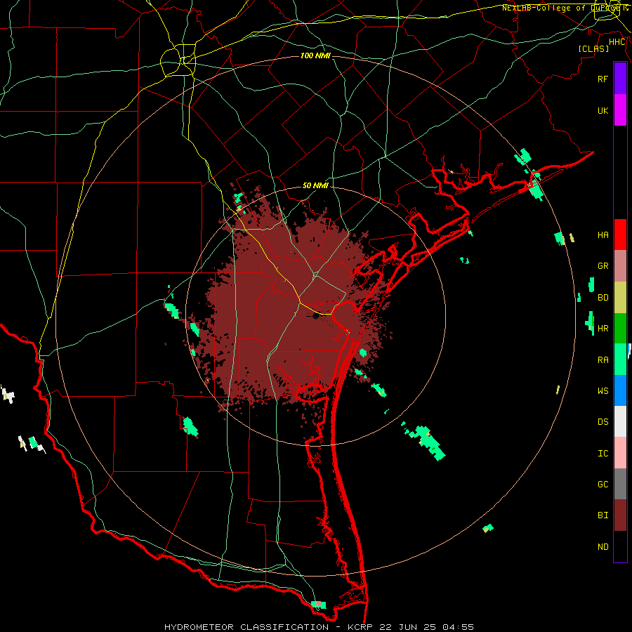Screen dimensions: 632x632
Task: Click the white DS legend swatch
Action: 620,421
